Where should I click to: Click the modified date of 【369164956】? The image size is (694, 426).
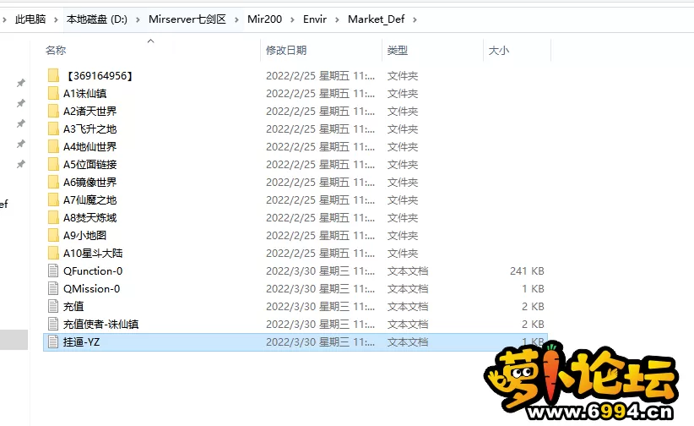(321, 76)
